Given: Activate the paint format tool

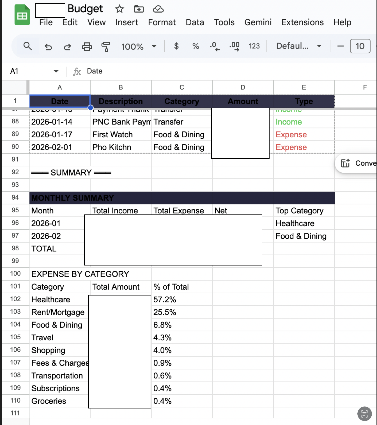Looking at the screenshot, I should point(106,47).
